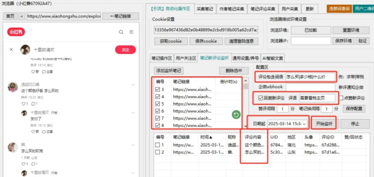Open the 日期起 date dropdown
This screenshot has height=177, width=374.
[x=304, y=124]
